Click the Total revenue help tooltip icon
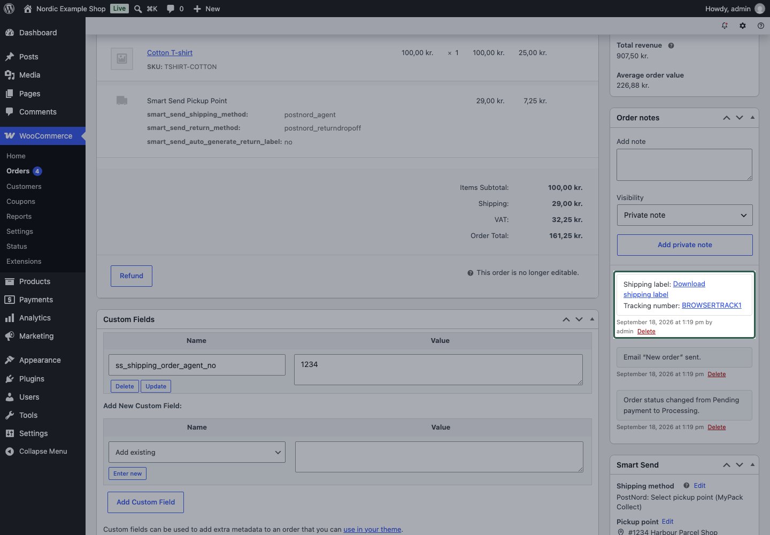This screenshot has width=770, height=535. (671, 45)
